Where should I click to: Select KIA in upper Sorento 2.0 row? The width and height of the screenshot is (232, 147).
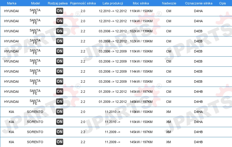coord(11,112)
